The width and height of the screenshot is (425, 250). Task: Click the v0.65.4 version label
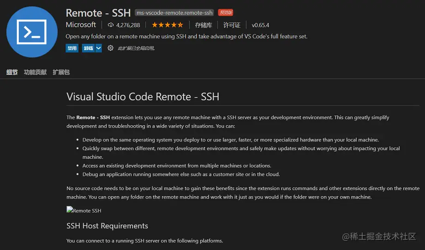(x=260, y=25)
